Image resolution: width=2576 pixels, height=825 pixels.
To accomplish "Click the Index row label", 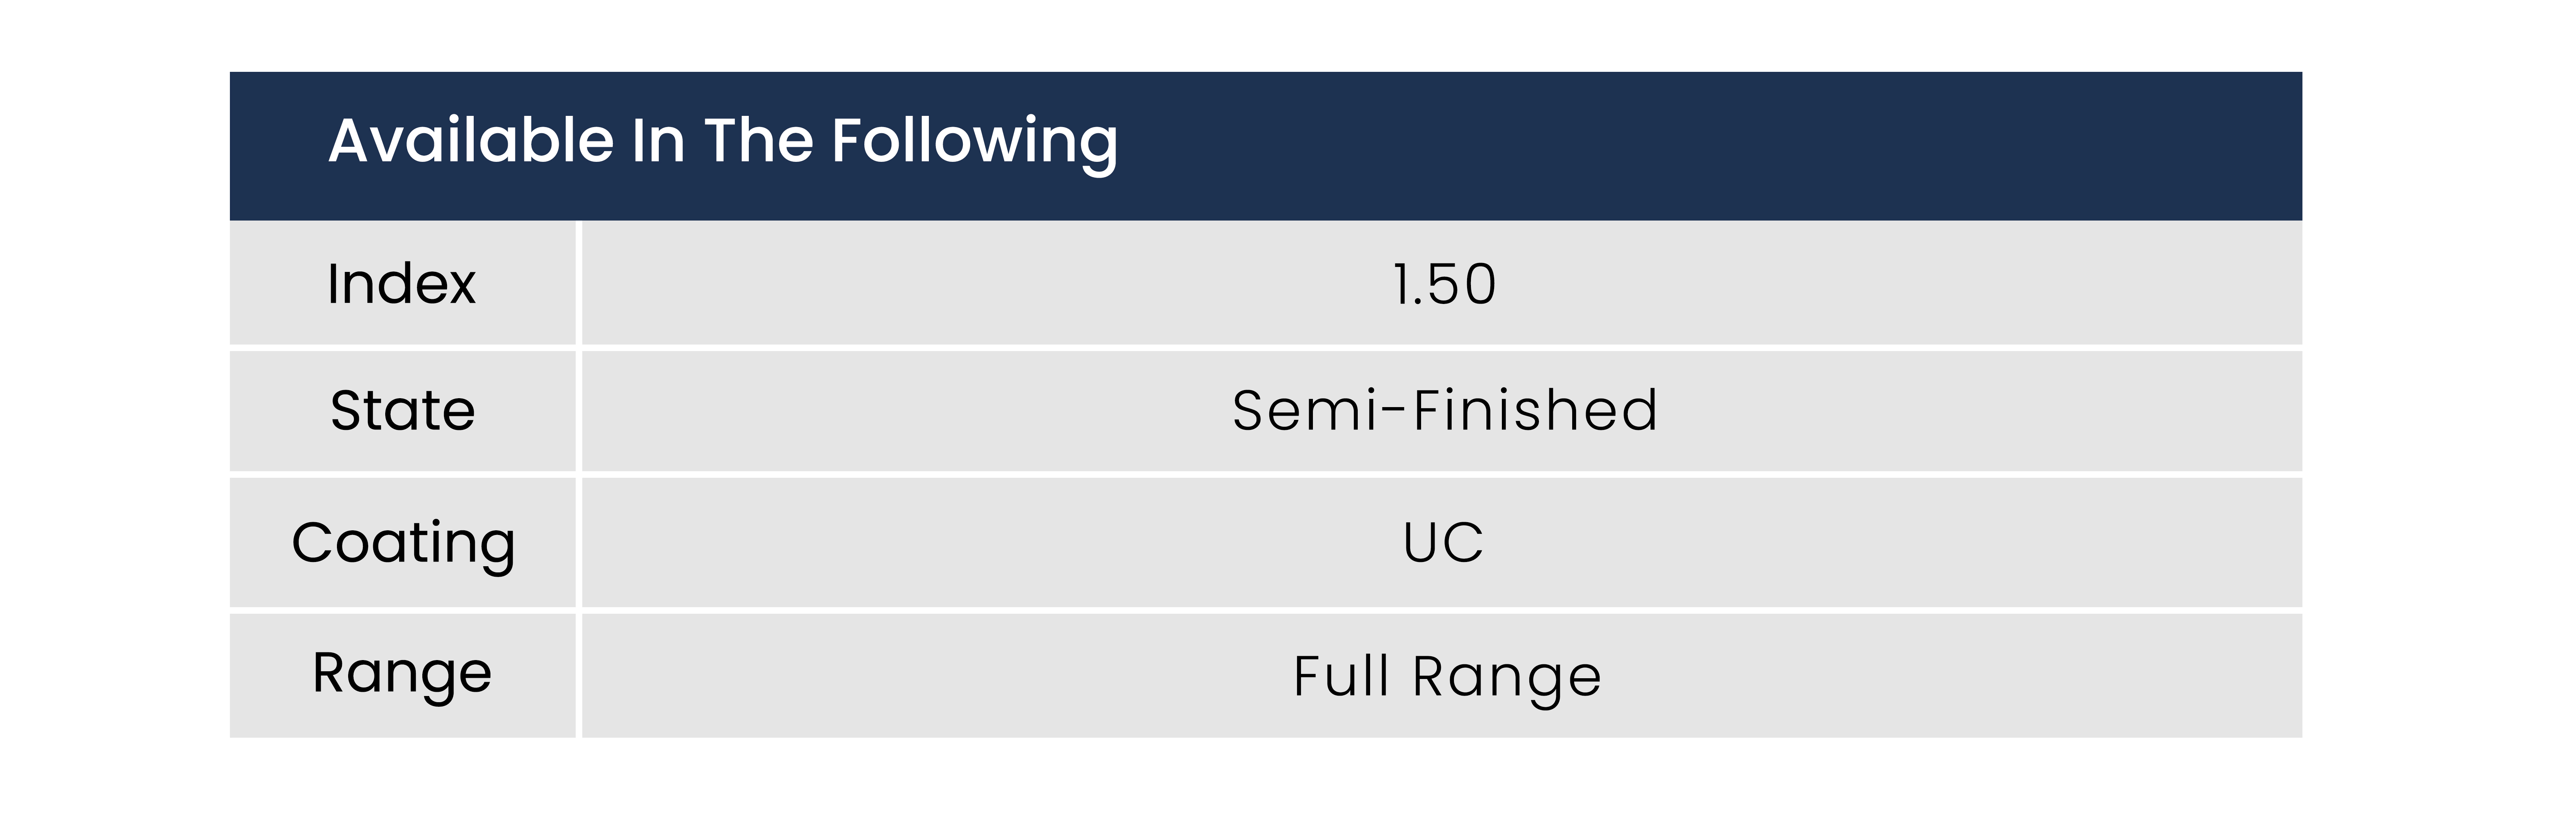I will (x=402, y=284).
